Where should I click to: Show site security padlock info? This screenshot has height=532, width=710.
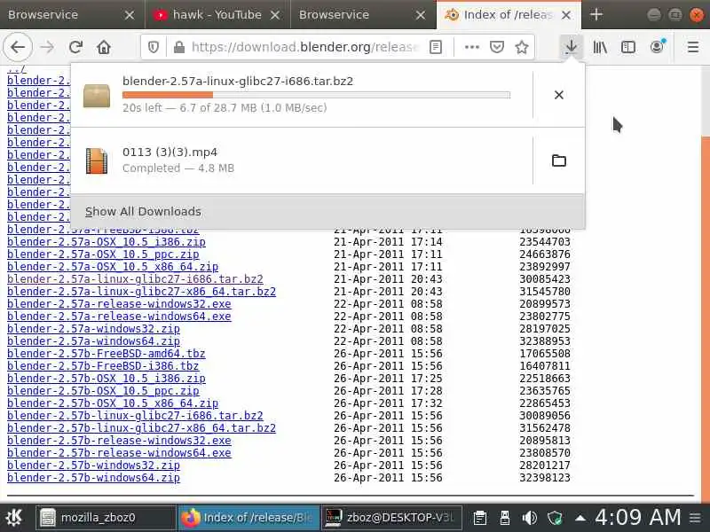tap(179, 47)
